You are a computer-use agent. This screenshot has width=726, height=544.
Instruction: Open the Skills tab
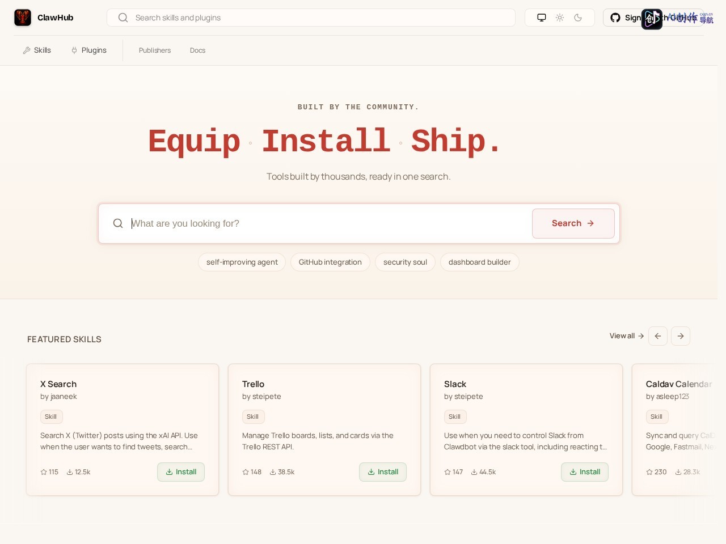coord(37,50)
